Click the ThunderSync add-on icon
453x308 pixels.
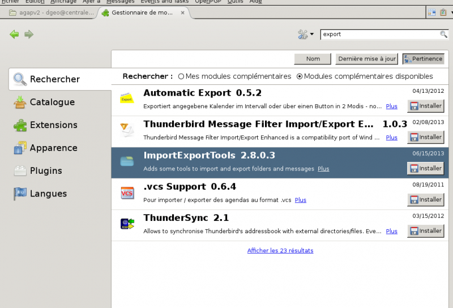(x=127, y=224)
